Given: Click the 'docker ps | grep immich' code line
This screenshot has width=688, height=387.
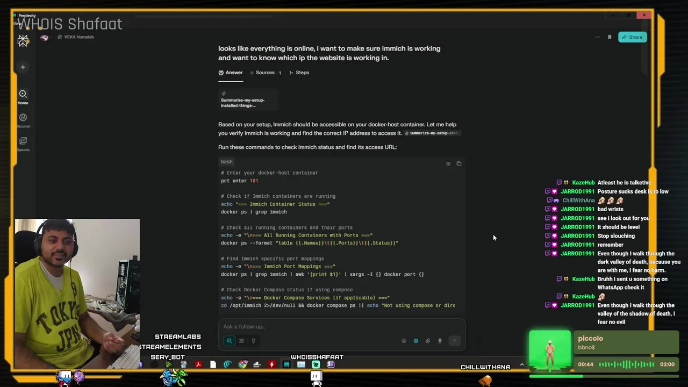Looking at the screenshot, I should [x=254, y=212].
